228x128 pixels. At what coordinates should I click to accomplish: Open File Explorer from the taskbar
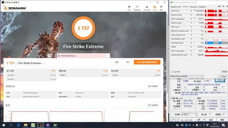(x=26, y=125)
